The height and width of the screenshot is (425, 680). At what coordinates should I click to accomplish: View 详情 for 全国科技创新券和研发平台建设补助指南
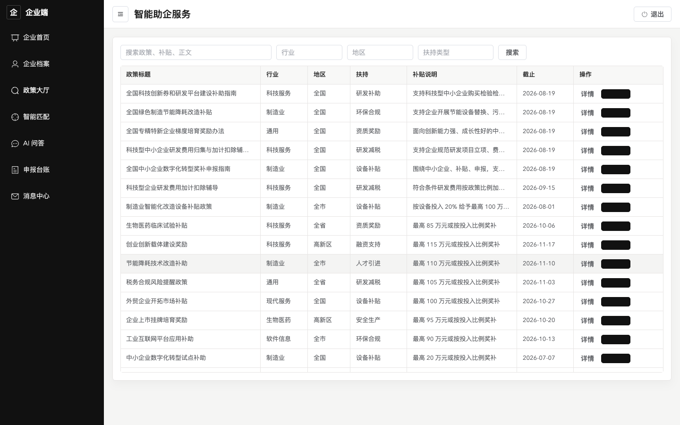pos(587,94)
